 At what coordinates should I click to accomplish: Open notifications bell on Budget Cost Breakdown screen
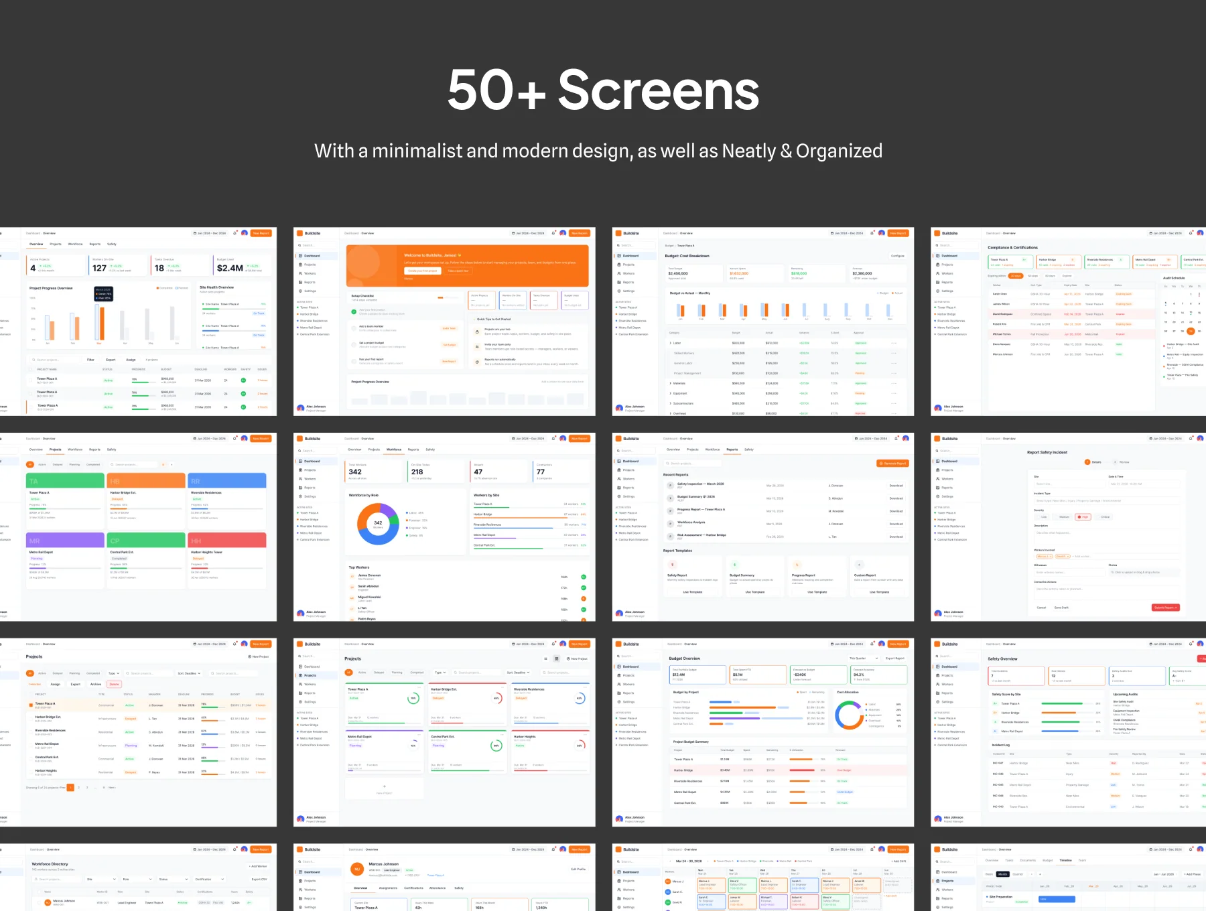[872, 233]
